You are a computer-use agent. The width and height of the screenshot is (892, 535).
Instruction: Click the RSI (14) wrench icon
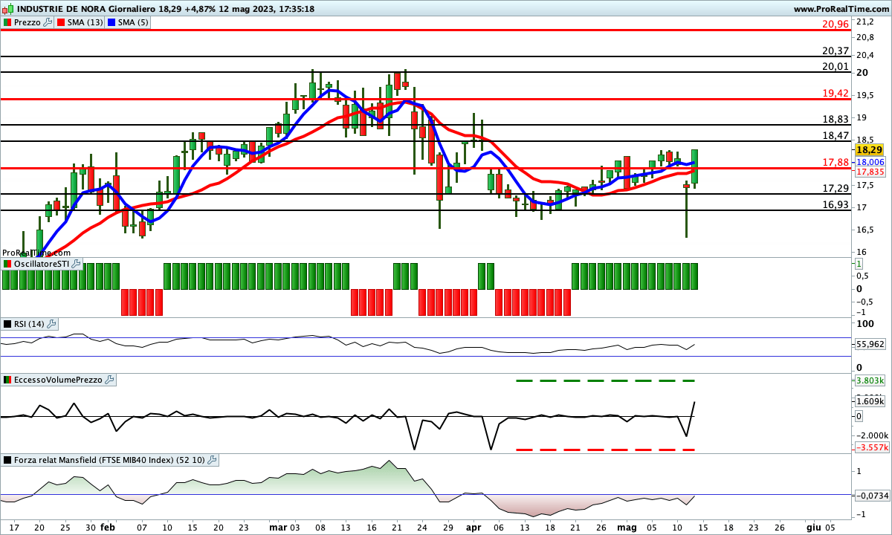52,324
